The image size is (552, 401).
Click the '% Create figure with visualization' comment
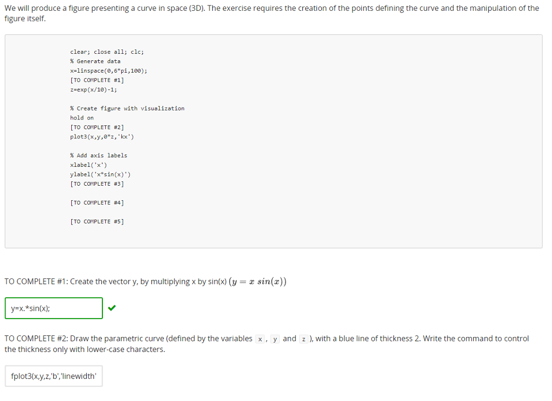point(127,108)
